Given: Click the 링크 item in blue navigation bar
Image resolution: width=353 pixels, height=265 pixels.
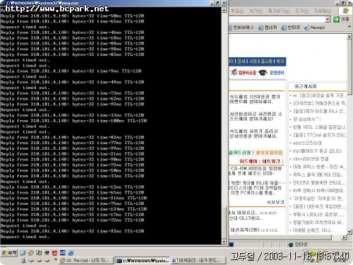Looking at the screenshot, I should click(280, 61).
